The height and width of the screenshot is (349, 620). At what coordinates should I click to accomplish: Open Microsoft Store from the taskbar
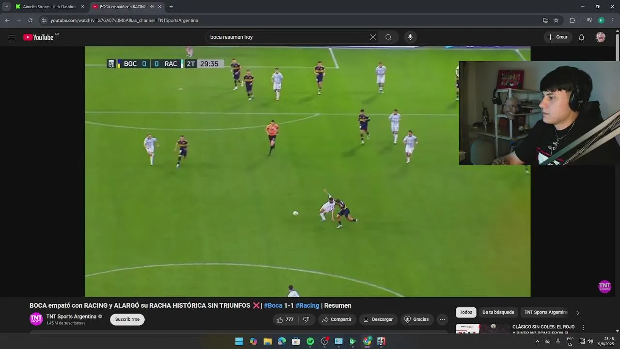tap(296, 341)
